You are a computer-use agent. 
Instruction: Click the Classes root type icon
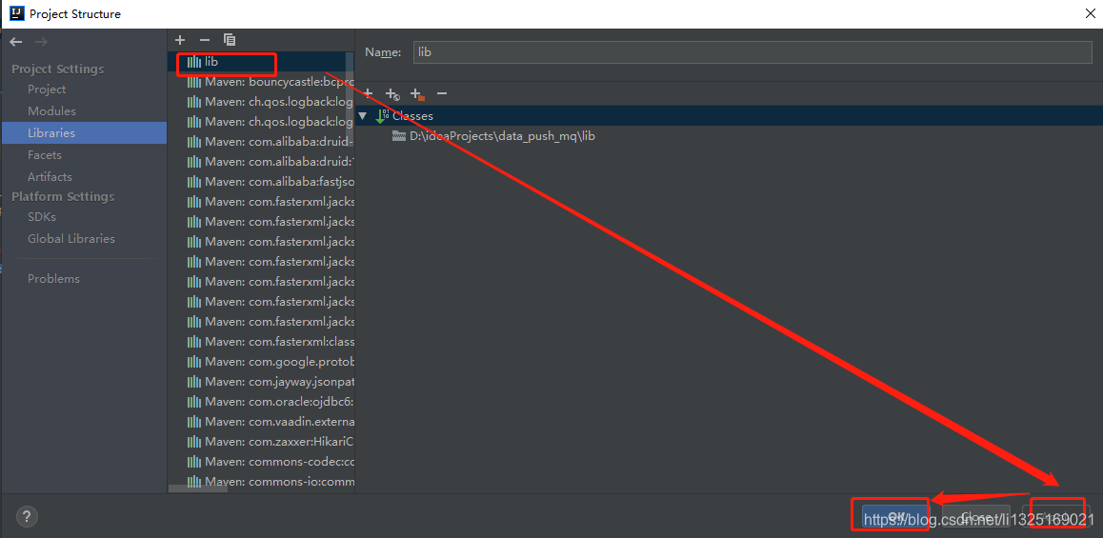tap(383, 116)
